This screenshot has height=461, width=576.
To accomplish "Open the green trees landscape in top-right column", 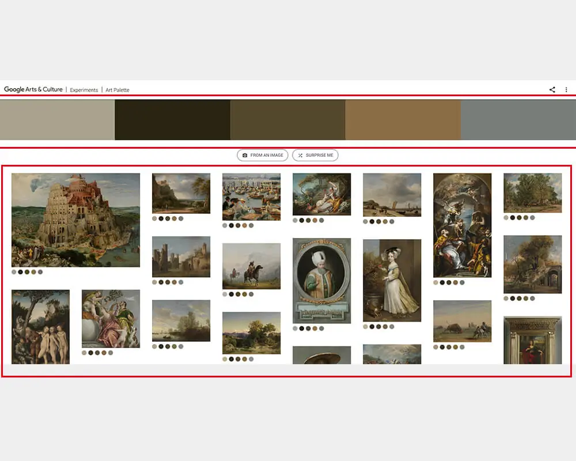I will [533, 193].
